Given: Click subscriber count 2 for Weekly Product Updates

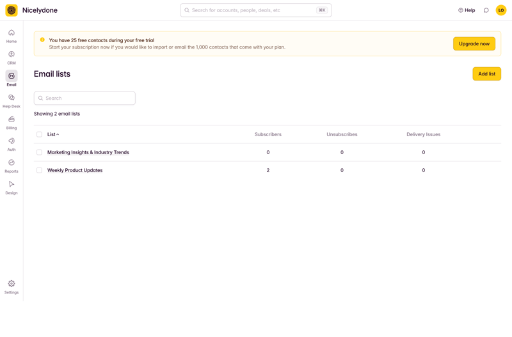Looking at the screenshot, I should (x=268, y=170).
